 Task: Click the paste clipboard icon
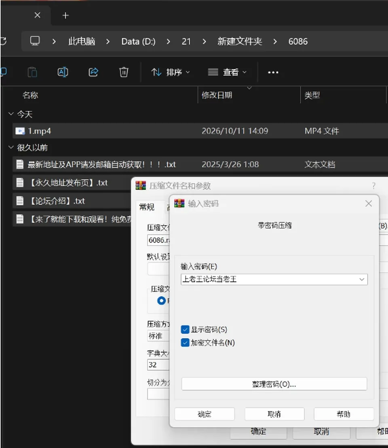pyautogui.click(x=32, y=72)
